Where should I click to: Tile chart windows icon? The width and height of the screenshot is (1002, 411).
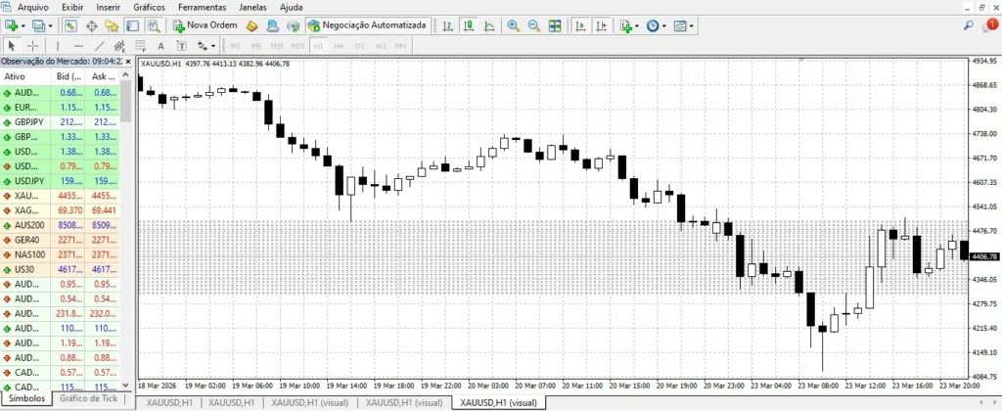(554, 25)
